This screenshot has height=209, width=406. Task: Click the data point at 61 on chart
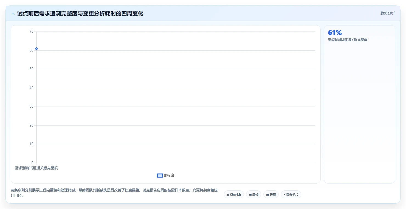click(36, 48)
